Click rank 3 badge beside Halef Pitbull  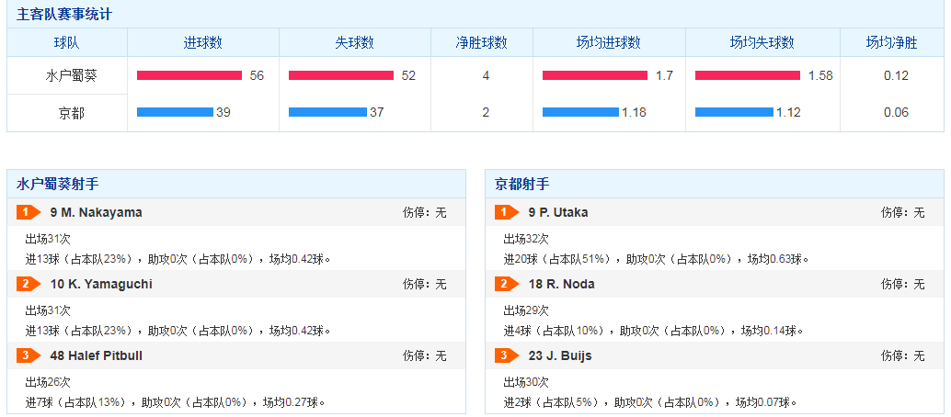29,356
